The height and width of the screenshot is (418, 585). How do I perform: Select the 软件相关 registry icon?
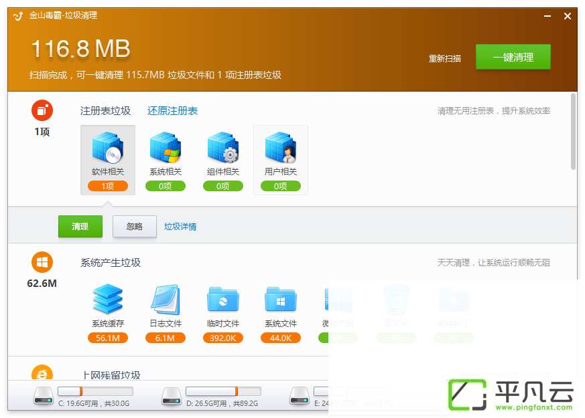(108, 148)
